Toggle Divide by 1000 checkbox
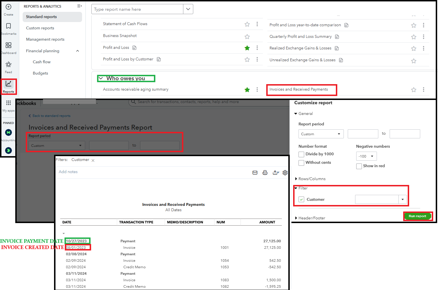 point(301,154)
